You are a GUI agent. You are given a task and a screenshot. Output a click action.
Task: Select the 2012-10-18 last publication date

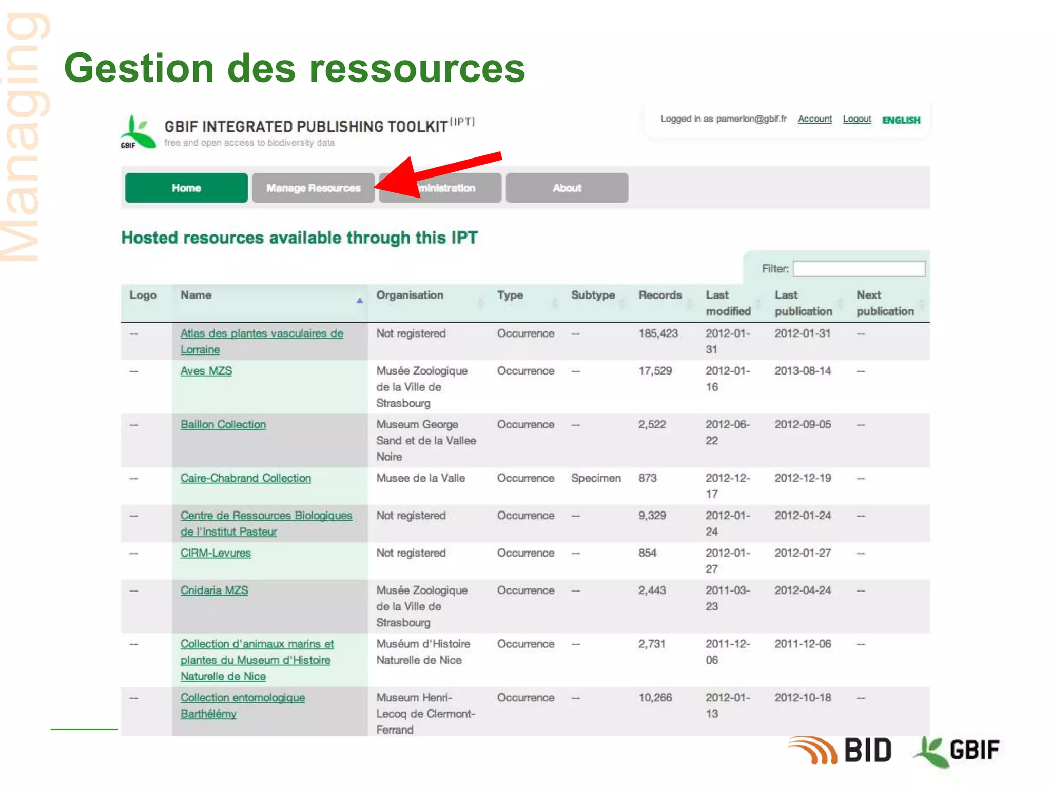click(x=803, y=697)
